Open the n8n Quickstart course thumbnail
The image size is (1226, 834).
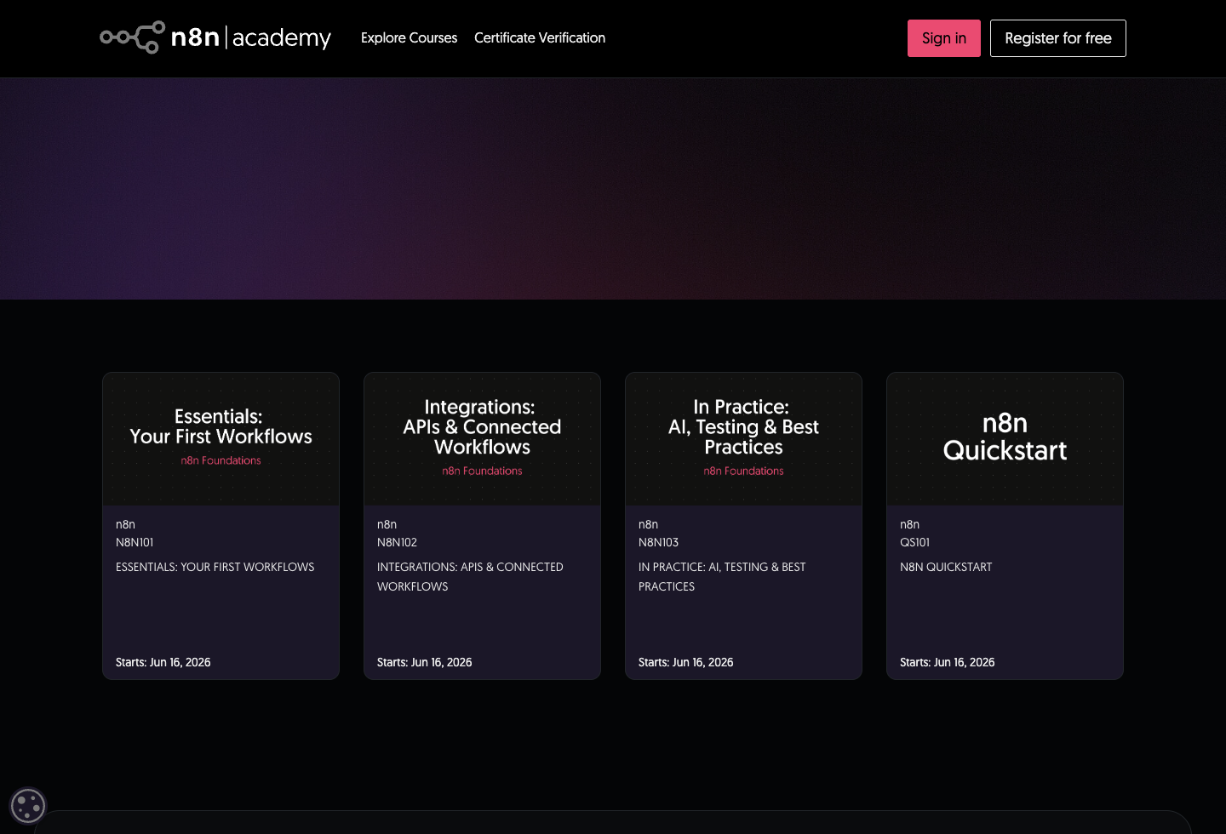pos(1005,439)
